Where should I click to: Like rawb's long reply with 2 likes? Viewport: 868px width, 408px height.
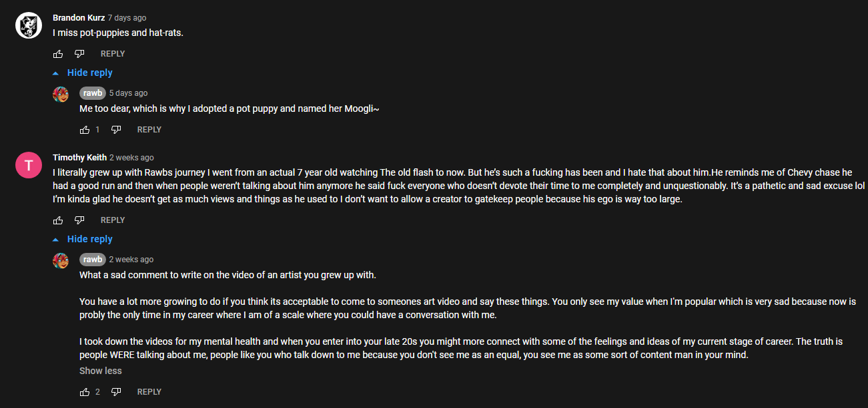click(85, 392)
